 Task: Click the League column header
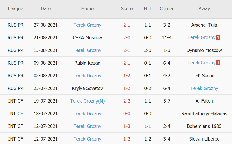point(16,9)
